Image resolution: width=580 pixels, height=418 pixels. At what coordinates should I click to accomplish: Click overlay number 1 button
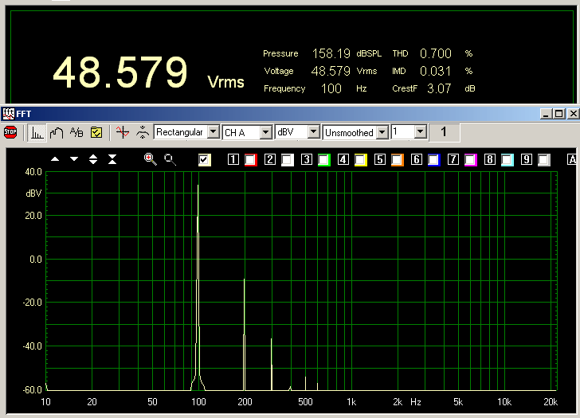tap(233, 160)
